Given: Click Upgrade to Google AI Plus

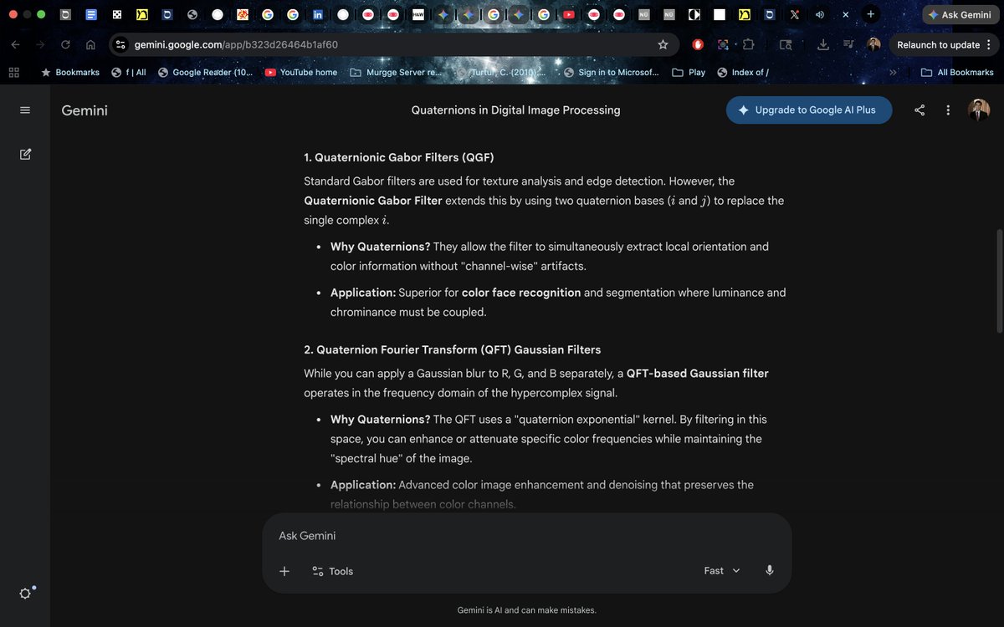Looking at the screenshot, I should [809, 110].
